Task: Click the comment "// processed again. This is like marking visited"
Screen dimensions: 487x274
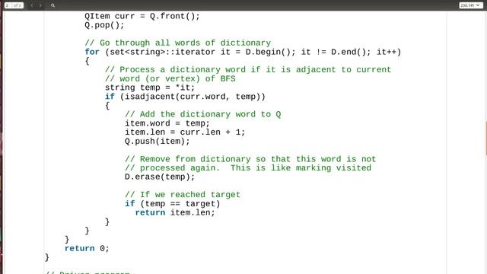Action: click(x=248, y=168)
